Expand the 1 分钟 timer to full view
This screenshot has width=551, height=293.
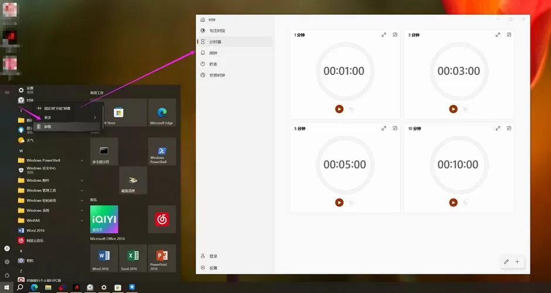click(x=384, y=35)
